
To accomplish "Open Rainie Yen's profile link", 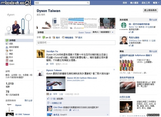I will click(x=133, y=27).
